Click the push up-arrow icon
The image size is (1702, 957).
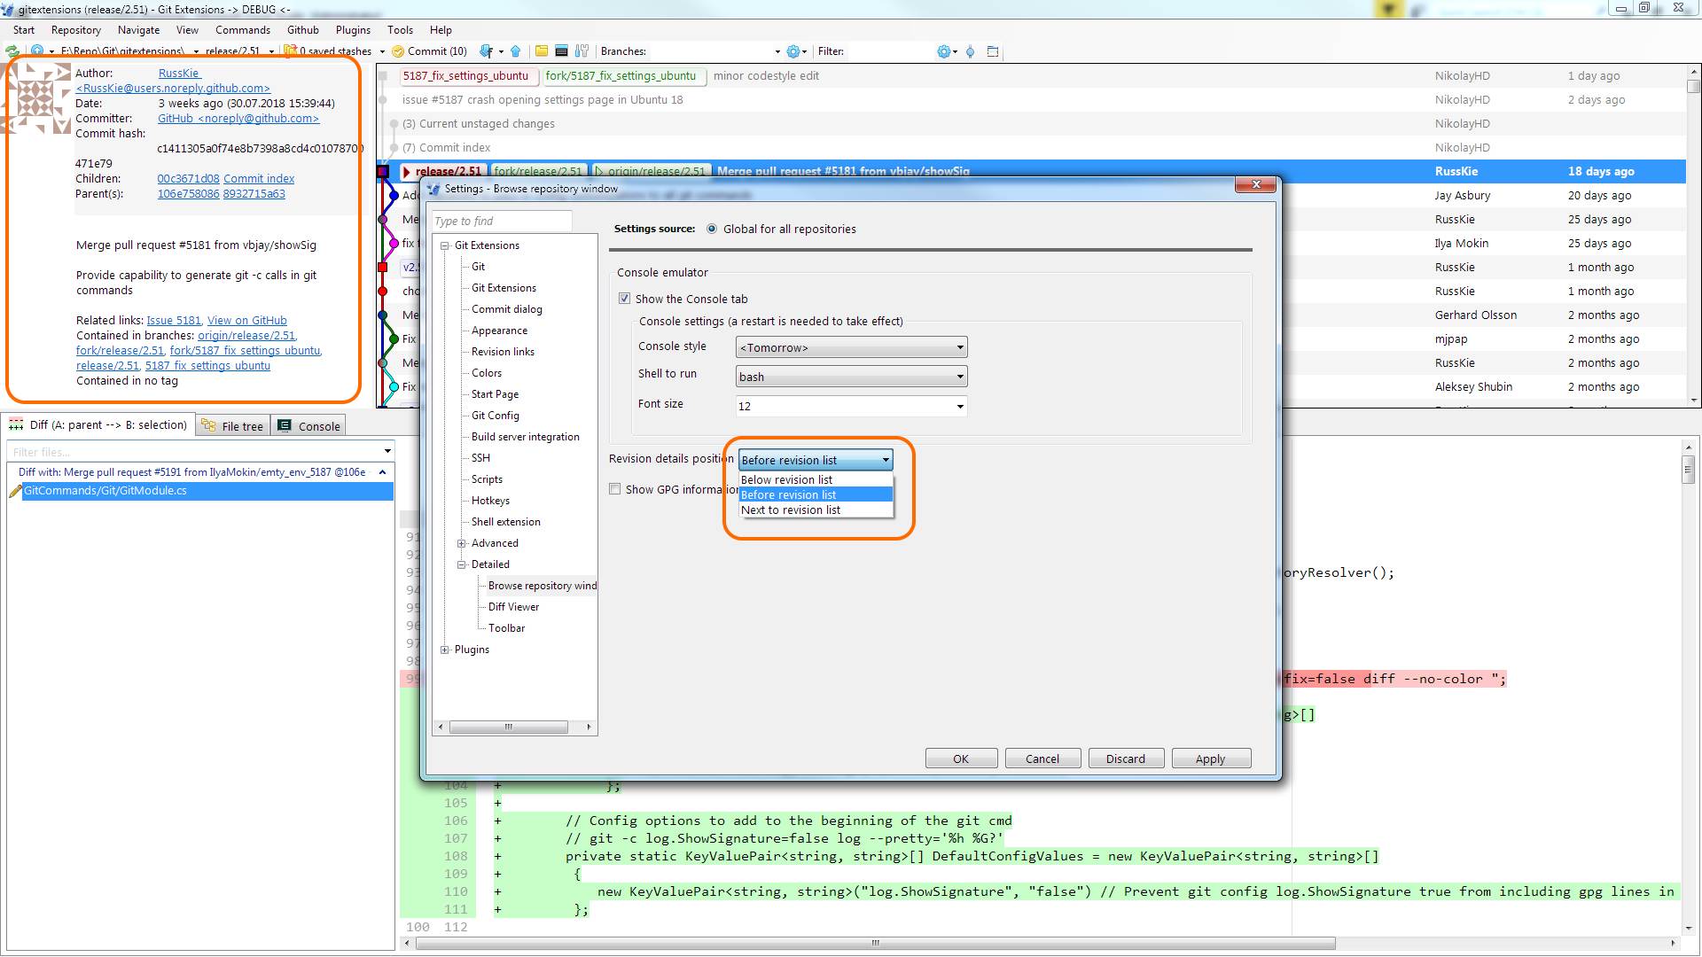pyautogui.click(x=515, y=51)
